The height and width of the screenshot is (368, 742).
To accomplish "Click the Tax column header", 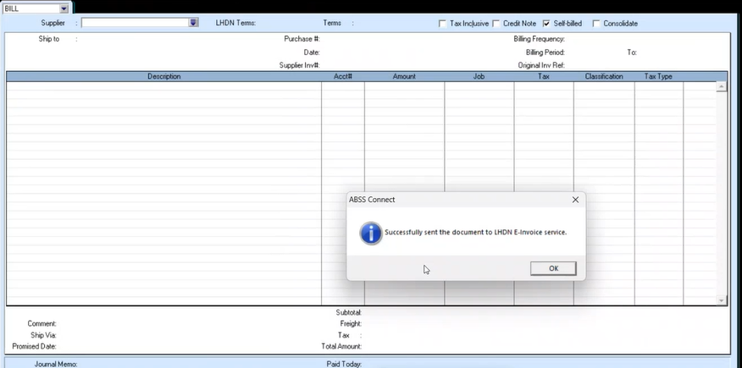I will click(544, 77).
